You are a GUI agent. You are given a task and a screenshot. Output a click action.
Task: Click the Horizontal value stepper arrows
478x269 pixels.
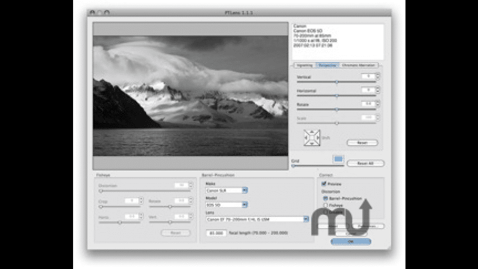click(x=378, y=90)
